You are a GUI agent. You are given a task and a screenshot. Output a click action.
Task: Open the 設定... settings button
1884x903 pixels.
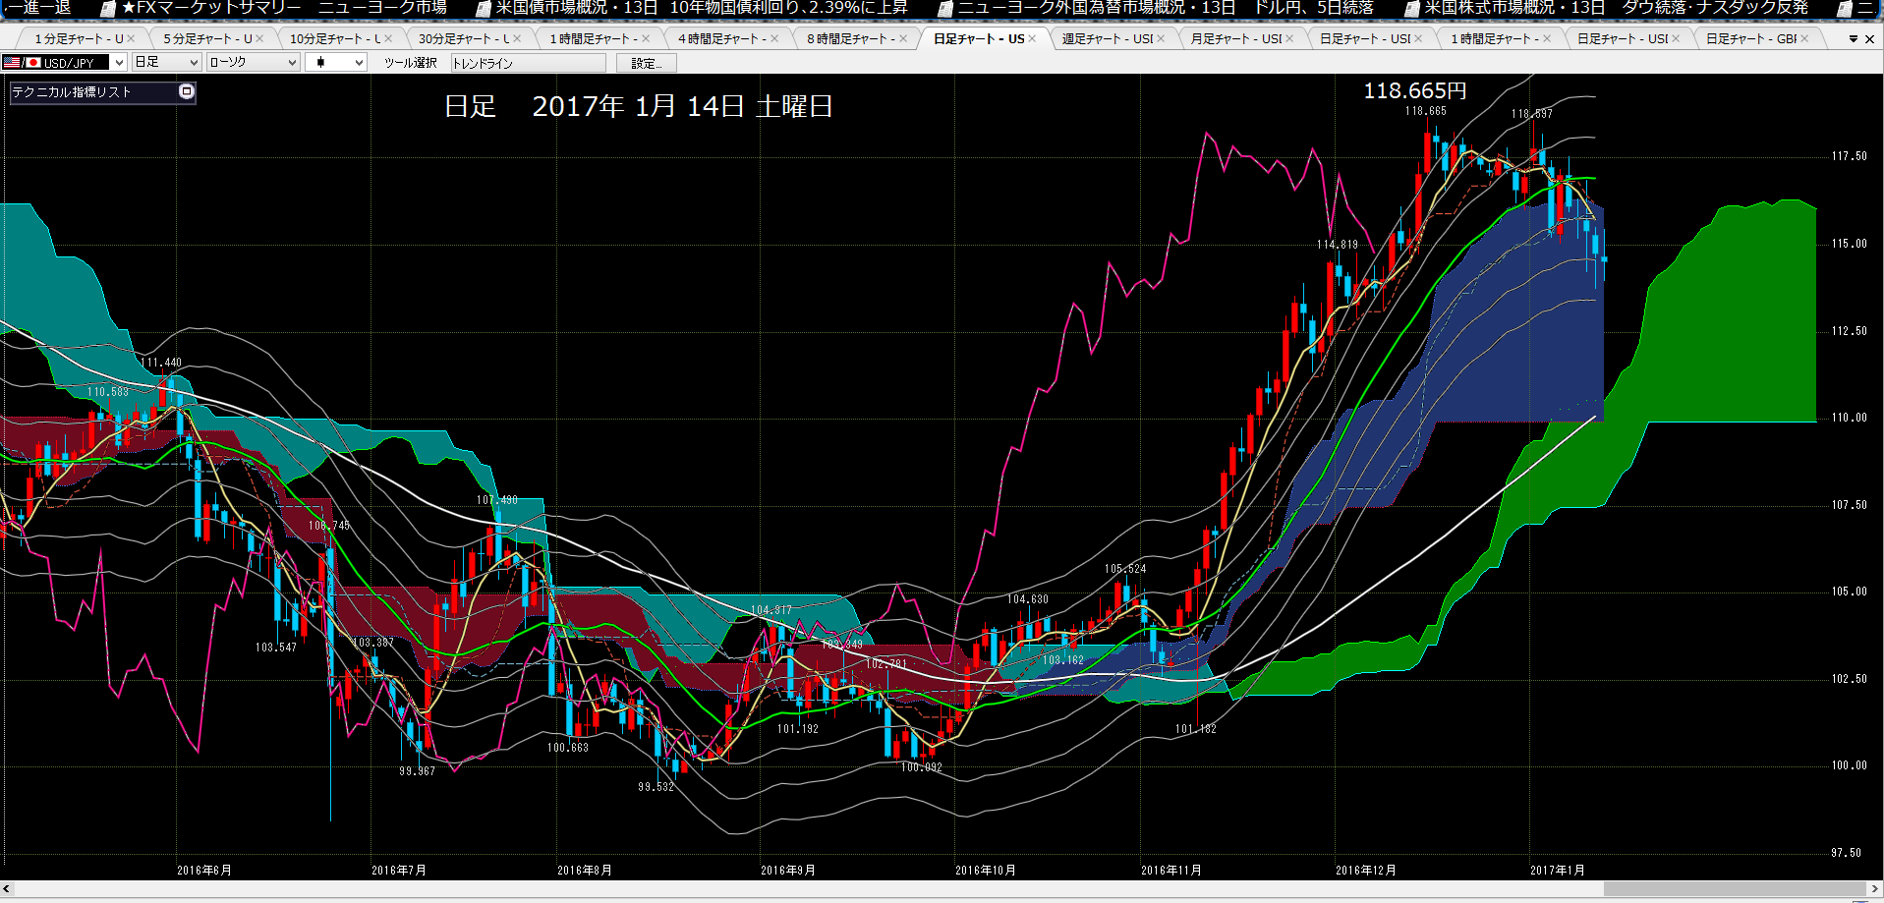click(x=647, y=63)
